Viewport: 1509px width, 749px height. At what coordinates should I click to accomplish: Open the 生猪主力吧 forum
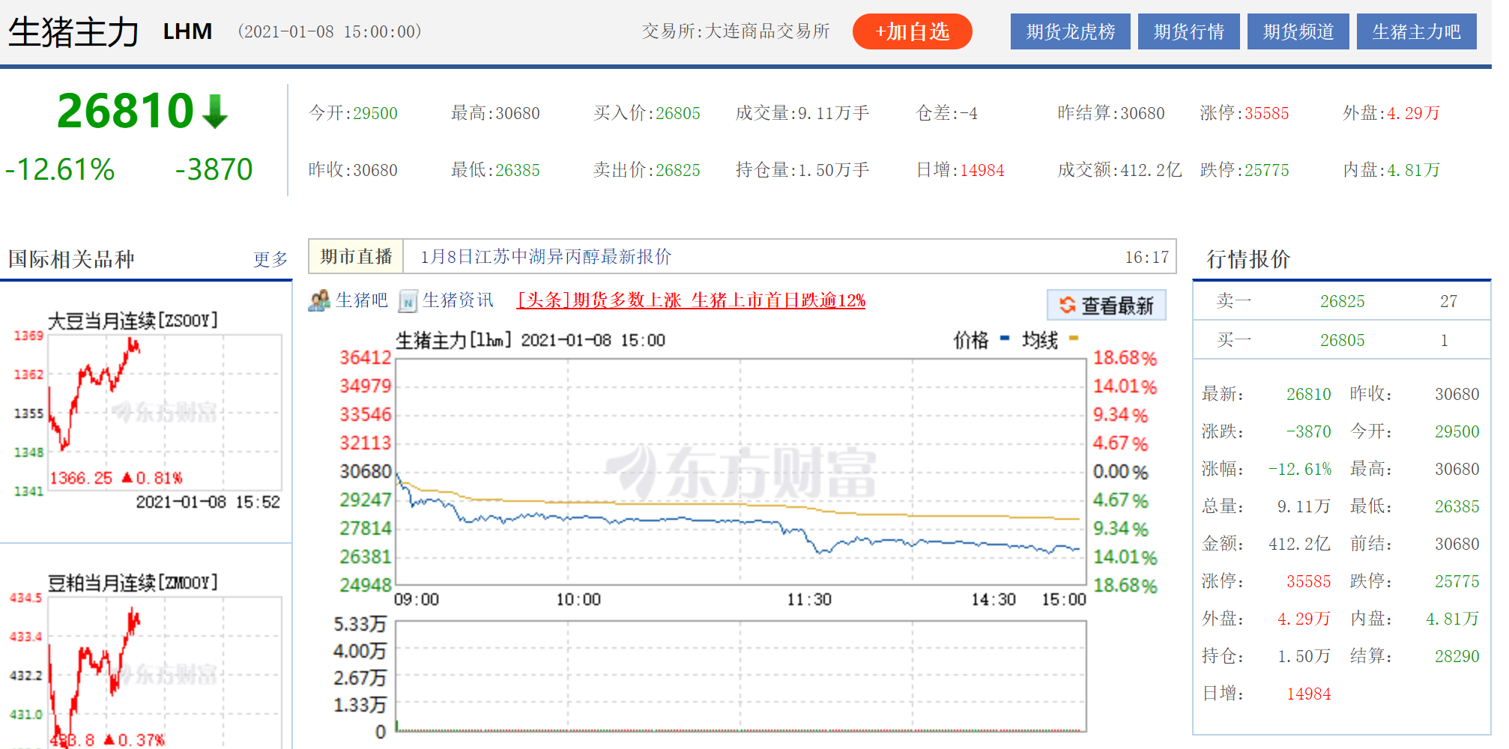1416,31
